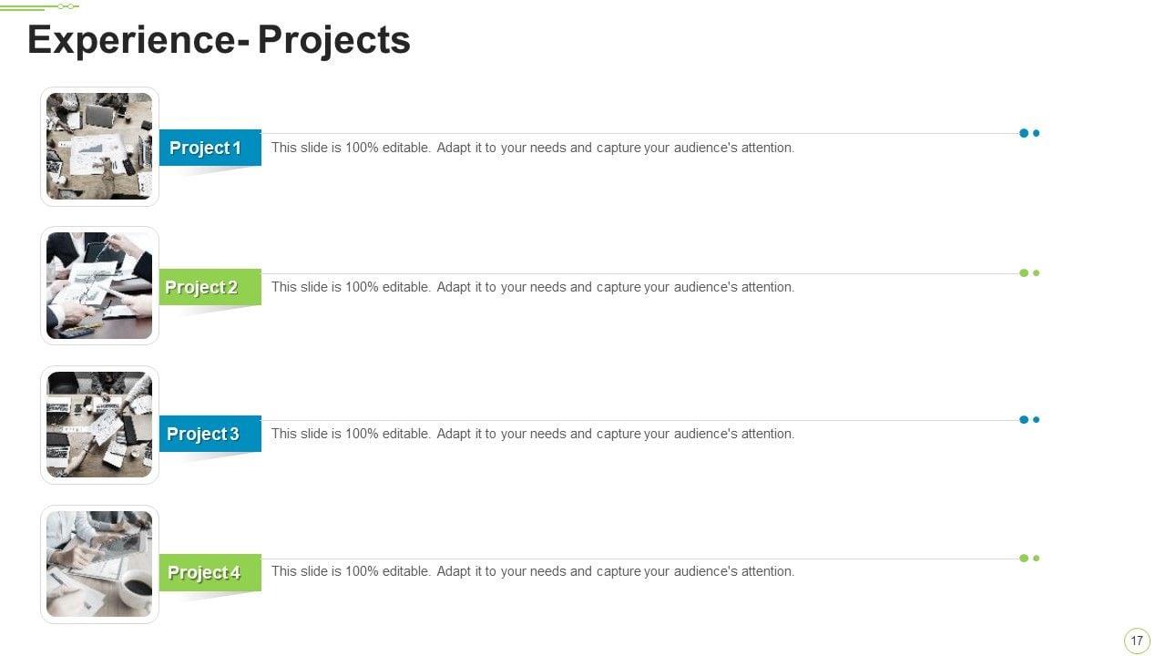The height and width of the screenshot is (656, 1166).
Task: Click the large blue dot ending Project 1 line
Action: point(1024,133)
